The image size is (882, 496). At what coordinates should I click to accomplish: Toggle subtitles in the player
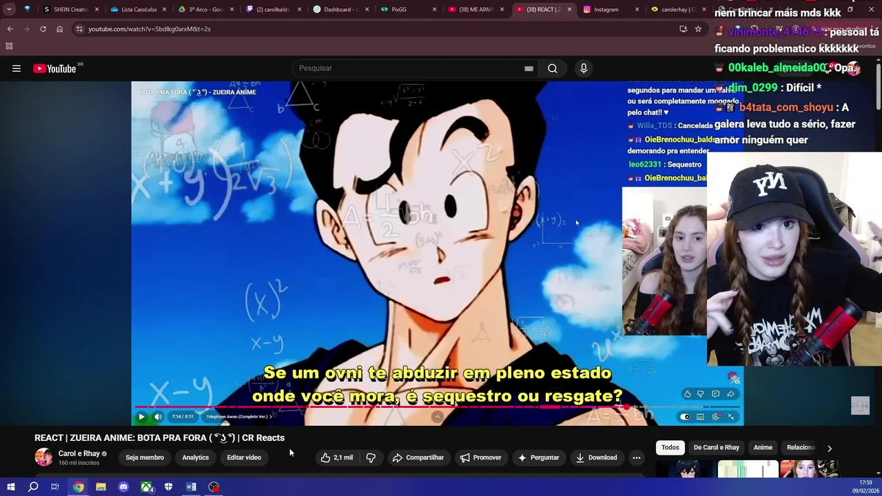701,417
